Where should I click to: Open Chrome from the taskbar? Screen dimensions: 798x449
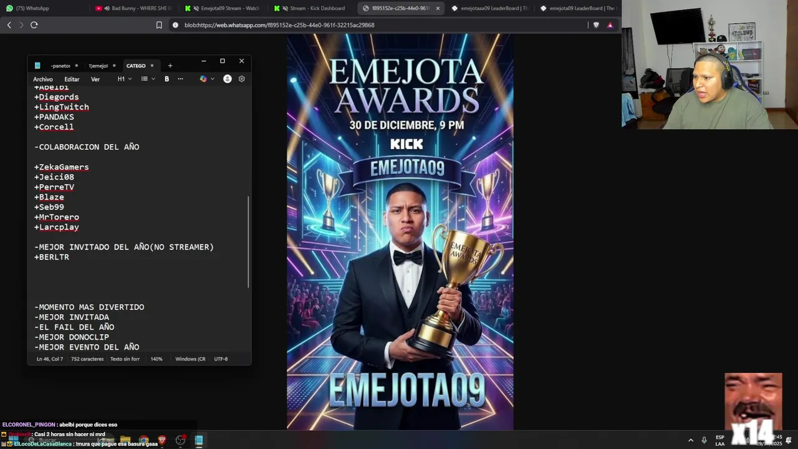pos(144,440)
